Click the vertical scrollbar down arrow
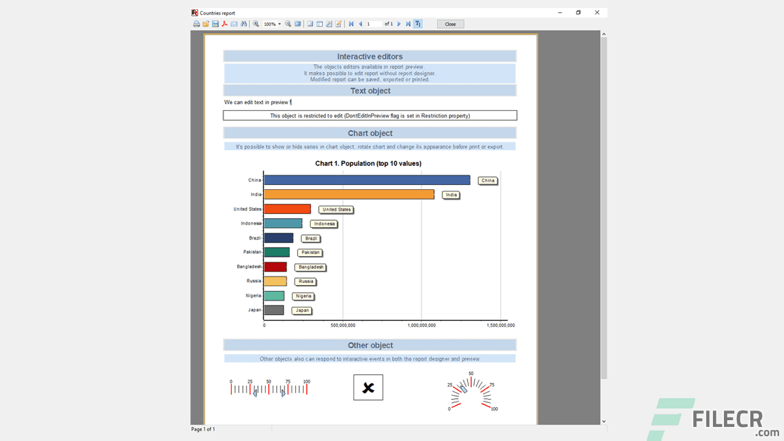Image resolution: width=784 pixels, height=441 pixels. point(604,421)
